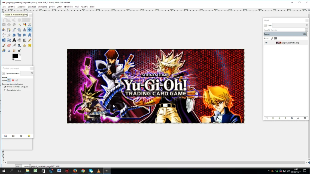
Task: Click the black foreground color swatch
Action: [x=15, y=56]
